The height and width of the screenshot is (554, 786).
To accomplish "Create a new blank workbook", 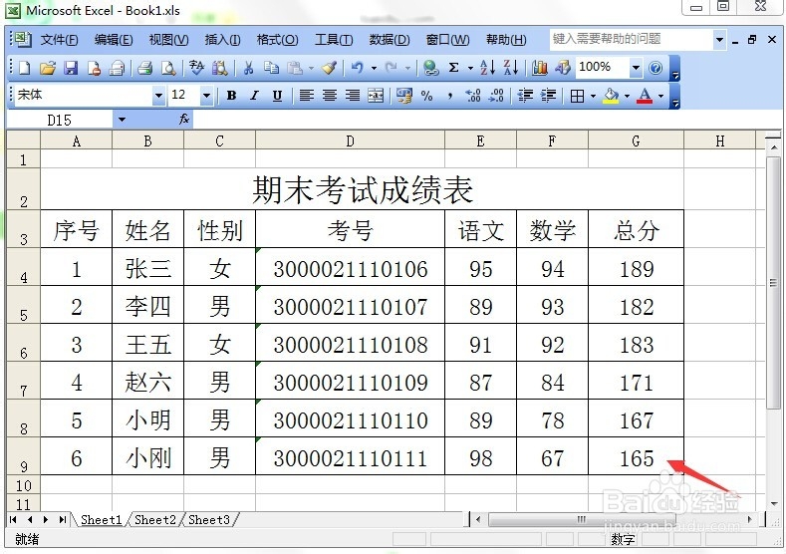I will pyautogui.click(x=24, y=68).
